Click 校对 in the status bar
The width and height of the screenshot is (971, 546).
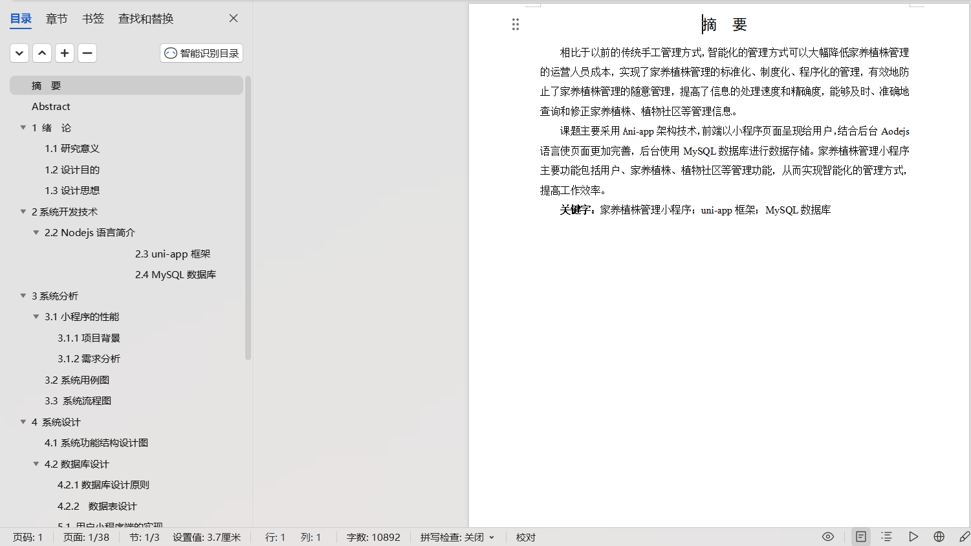tap(525, 538)
